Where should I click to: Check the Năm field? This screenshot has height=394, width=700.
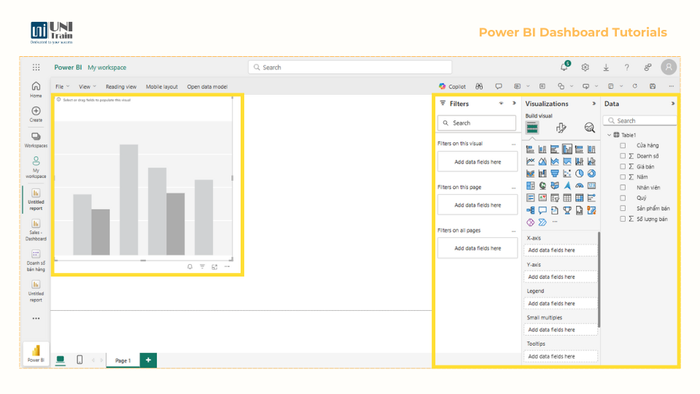(623, 177)
